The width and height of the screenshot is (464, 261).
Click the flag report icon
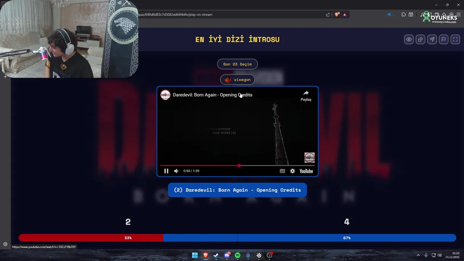click(443, 40)
